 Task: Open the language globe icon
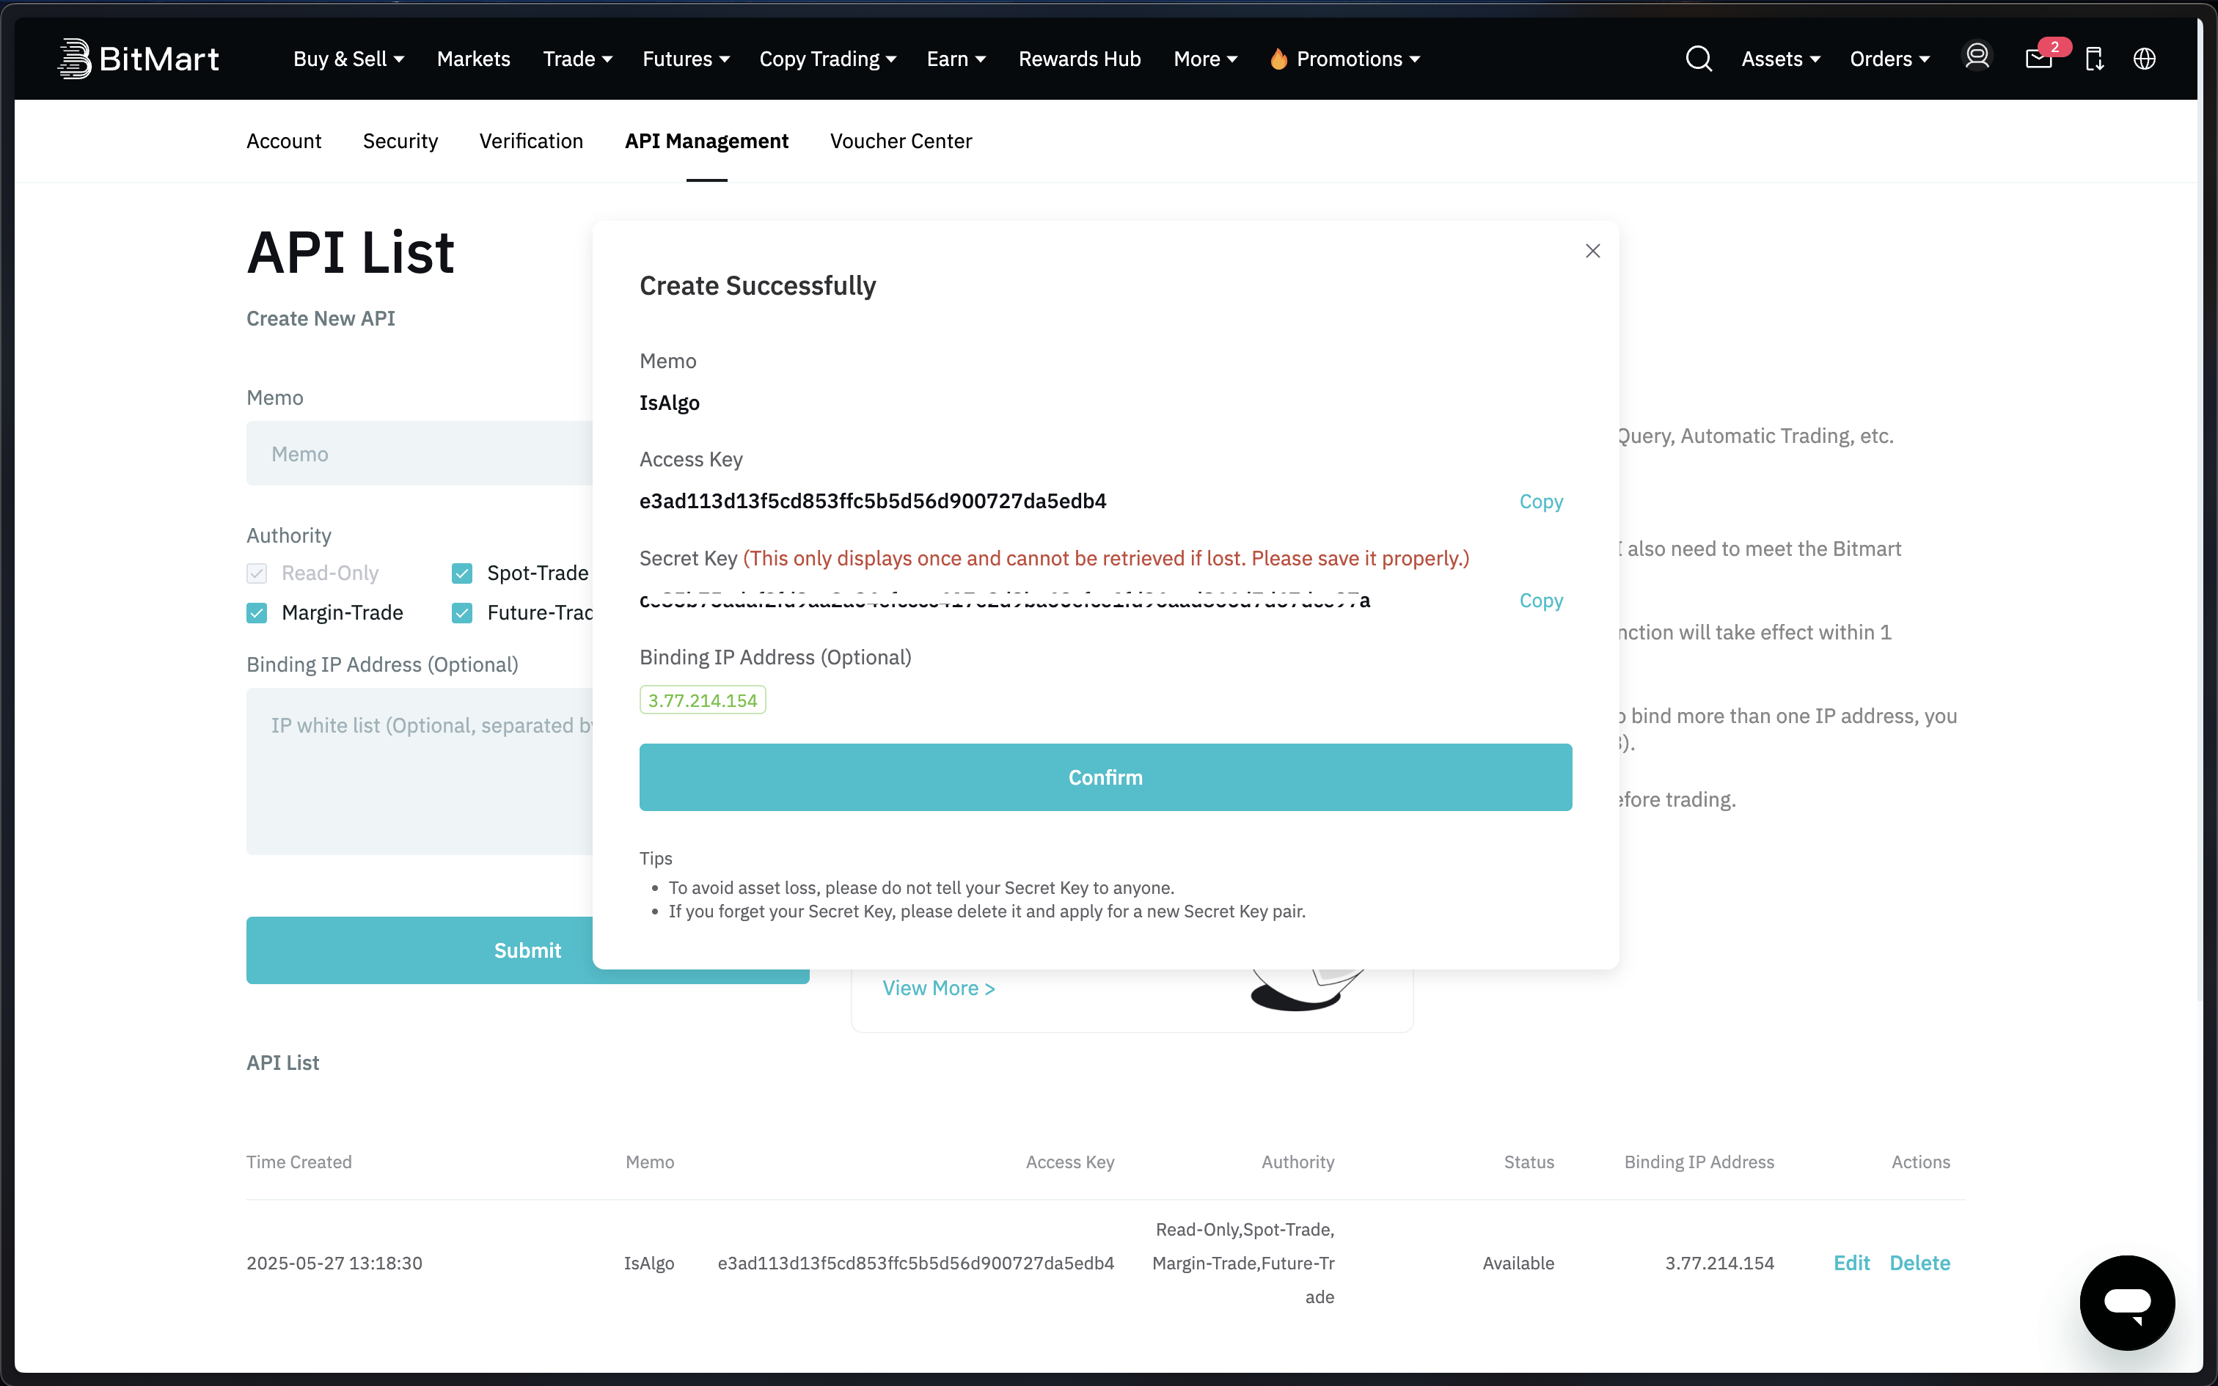2144,59
